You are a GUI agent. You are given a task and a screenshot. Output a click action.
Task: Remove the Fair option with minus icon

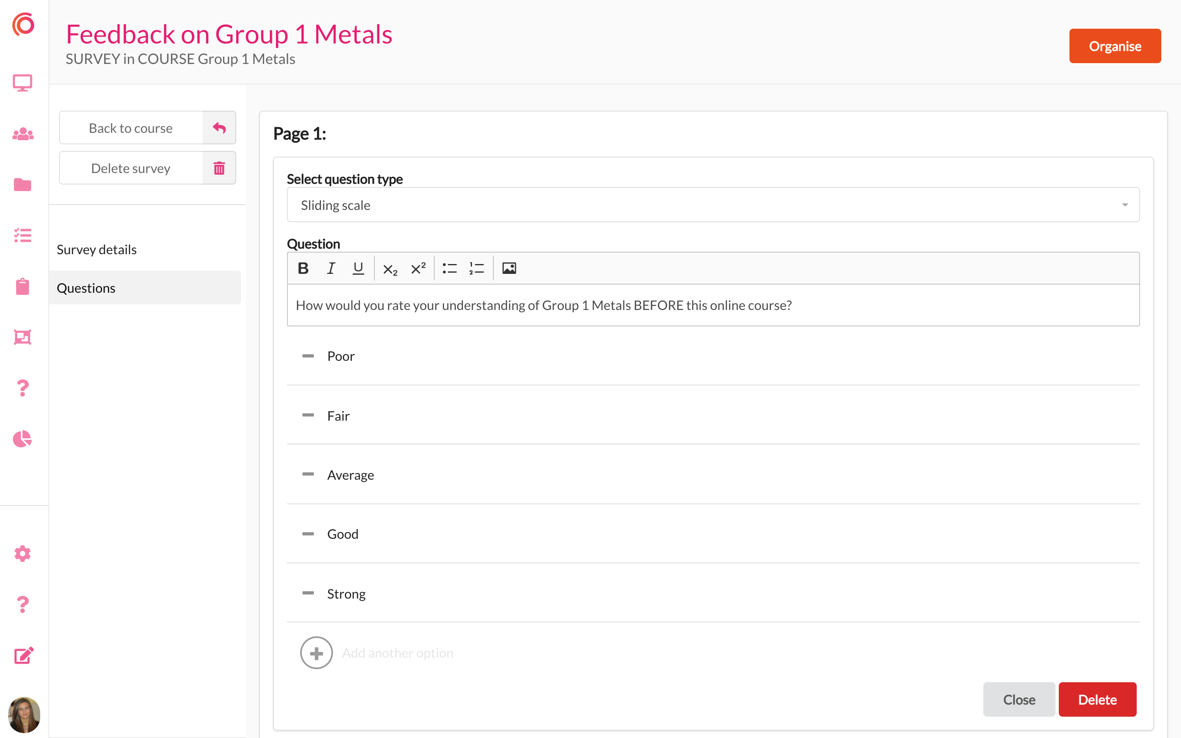click(308, 415)
